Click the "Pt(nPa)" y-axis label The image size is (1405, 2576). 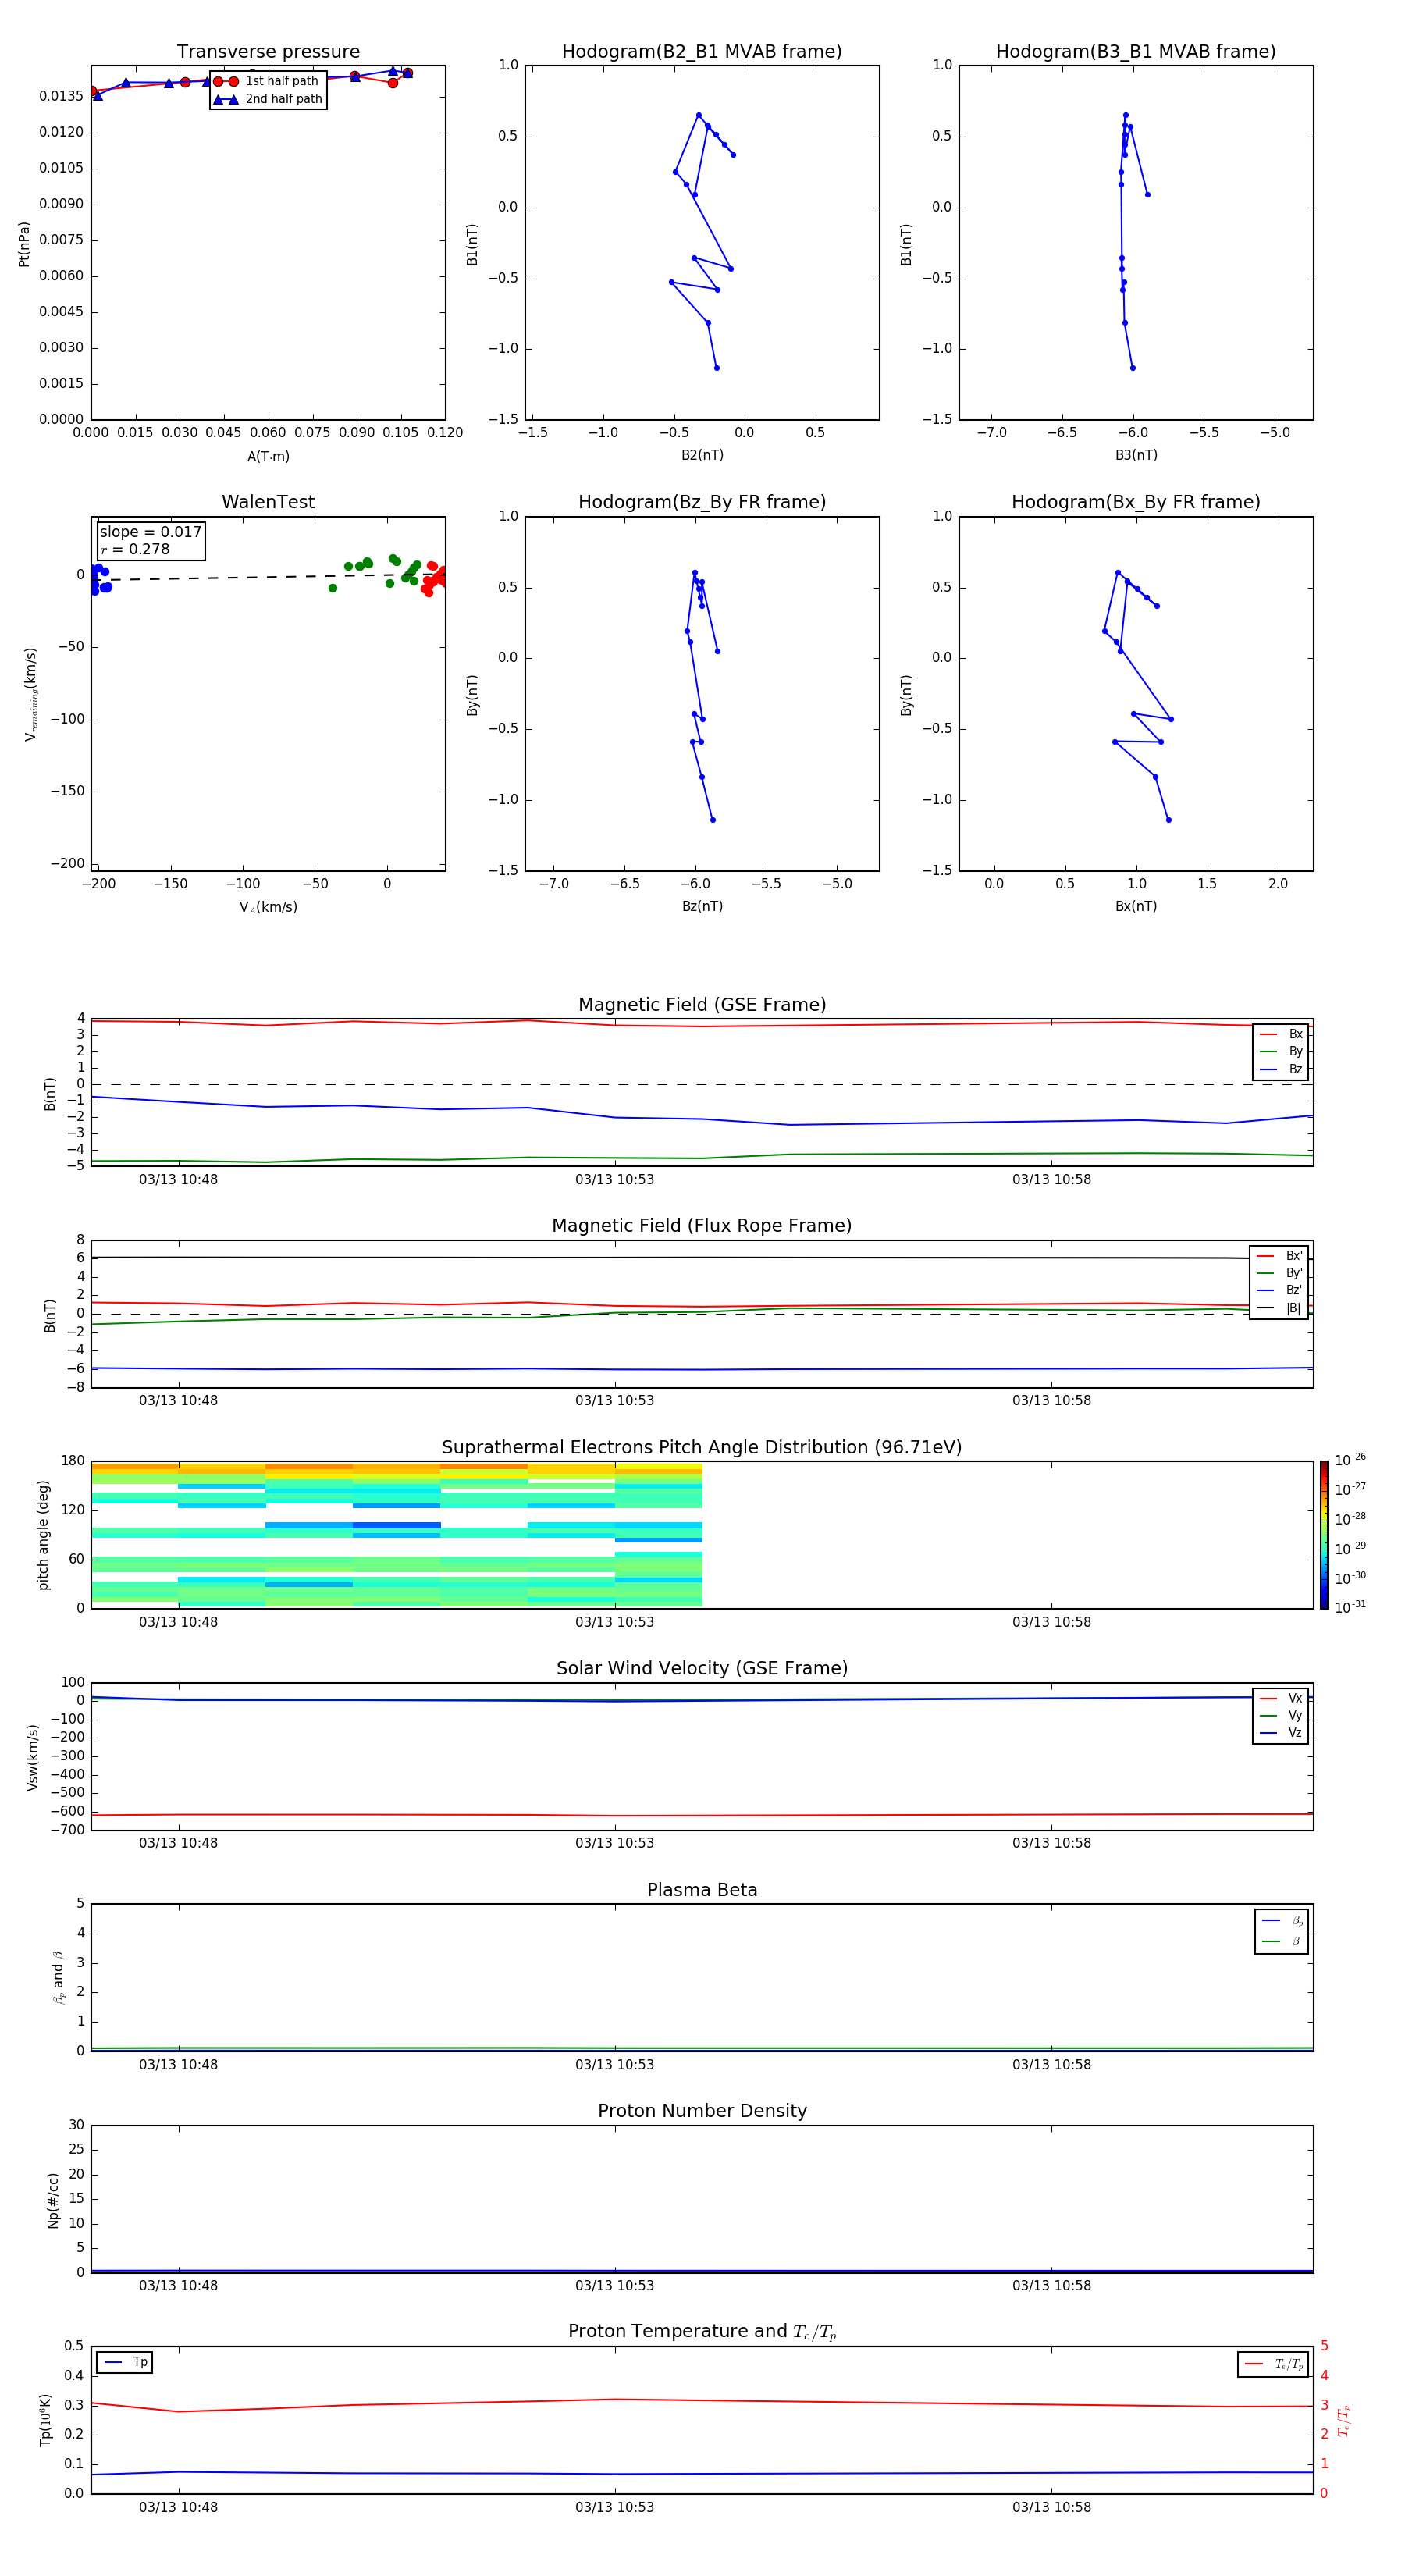(x=24, y=244)
